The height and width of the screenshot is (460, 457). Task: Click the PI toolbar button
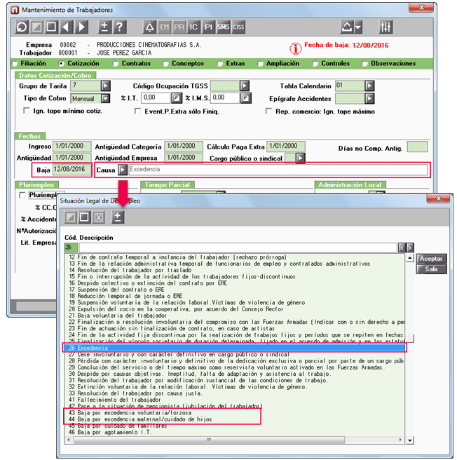[208, 27]
